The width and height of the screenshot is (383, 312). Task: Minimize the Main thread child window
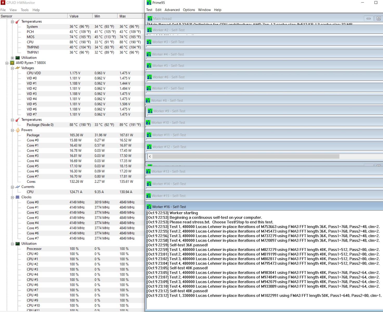[x=368, y=18]
